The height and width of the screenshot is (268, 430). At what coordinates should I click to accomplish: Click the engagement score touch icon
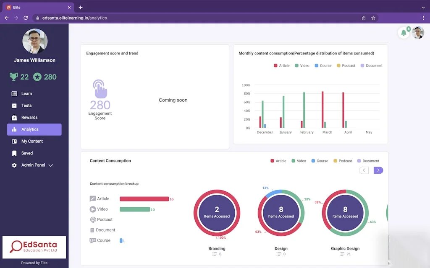pyautogui.click(x=100, y=89)
